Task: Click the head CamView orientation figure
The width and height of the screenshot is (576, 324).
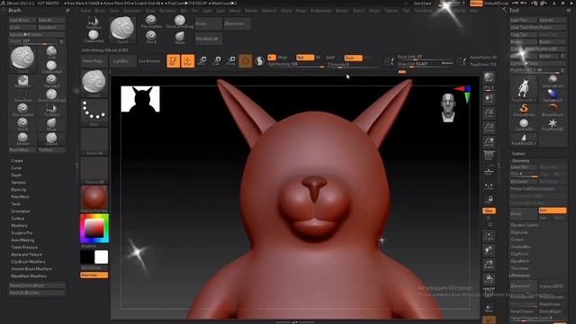Action: (448, 108)
